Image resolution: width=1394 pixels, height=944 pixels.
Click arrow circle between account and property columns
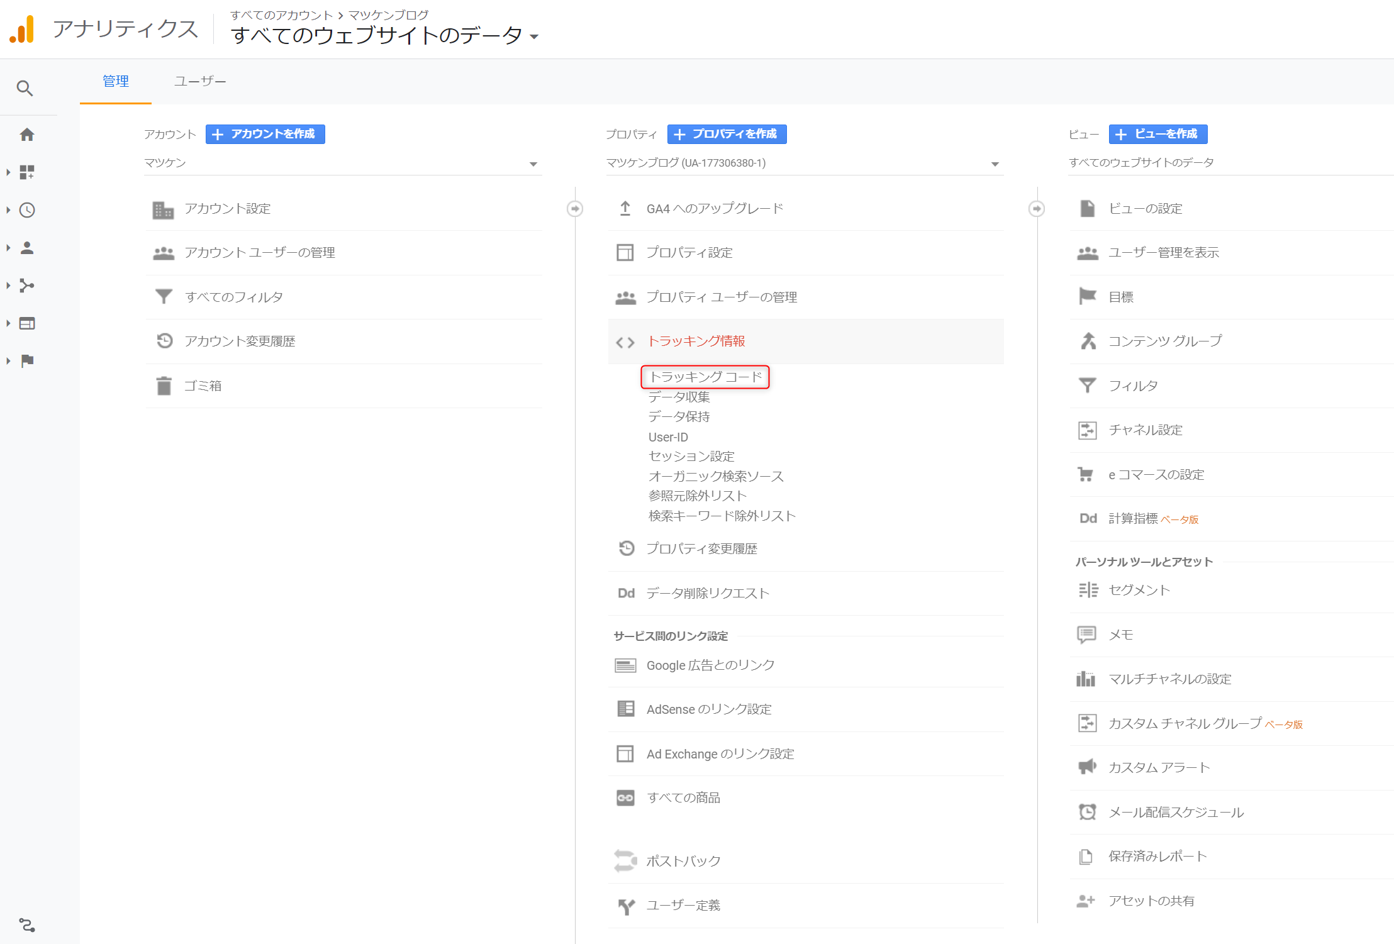click(x=575, y=209)
